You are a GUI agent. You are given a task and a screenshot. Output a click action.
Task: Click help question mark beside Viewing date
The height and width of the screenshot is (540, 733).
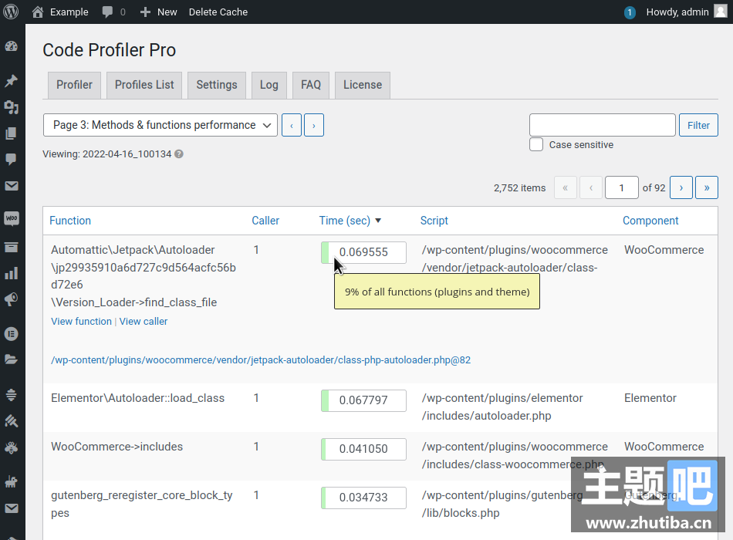[178, 154]
